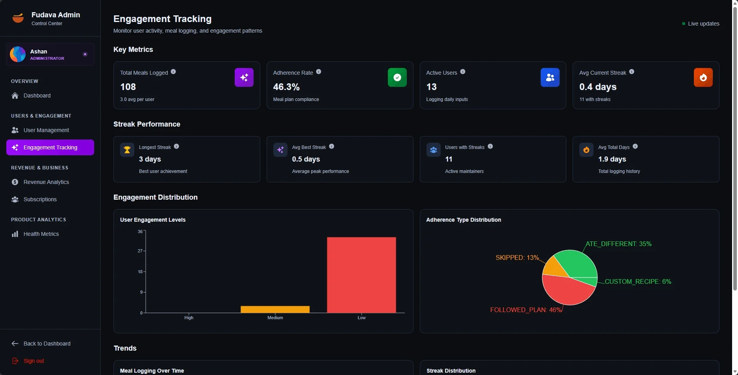Go to User Management page
The width and height of the screenshot is (738, 375).
click(x=46, y=130)
